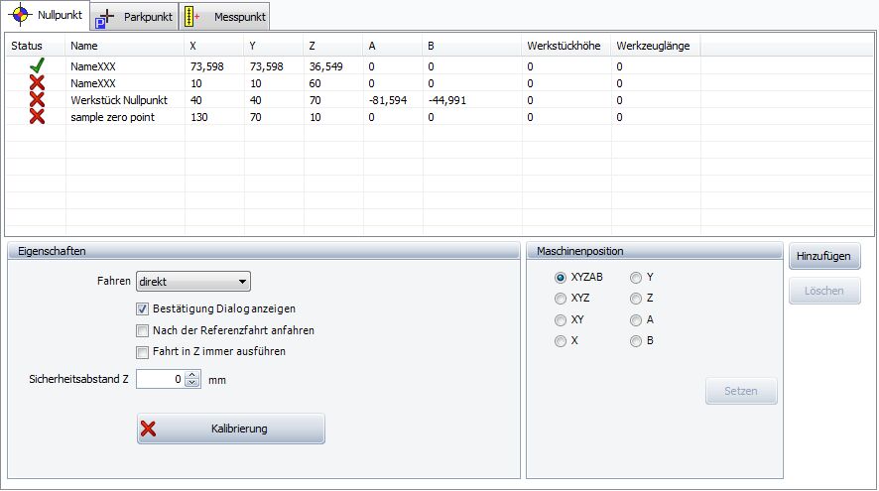Click red X status of second NameXXX row
The width and height of the screenshot is (879, 491).
tap(37, 83)
